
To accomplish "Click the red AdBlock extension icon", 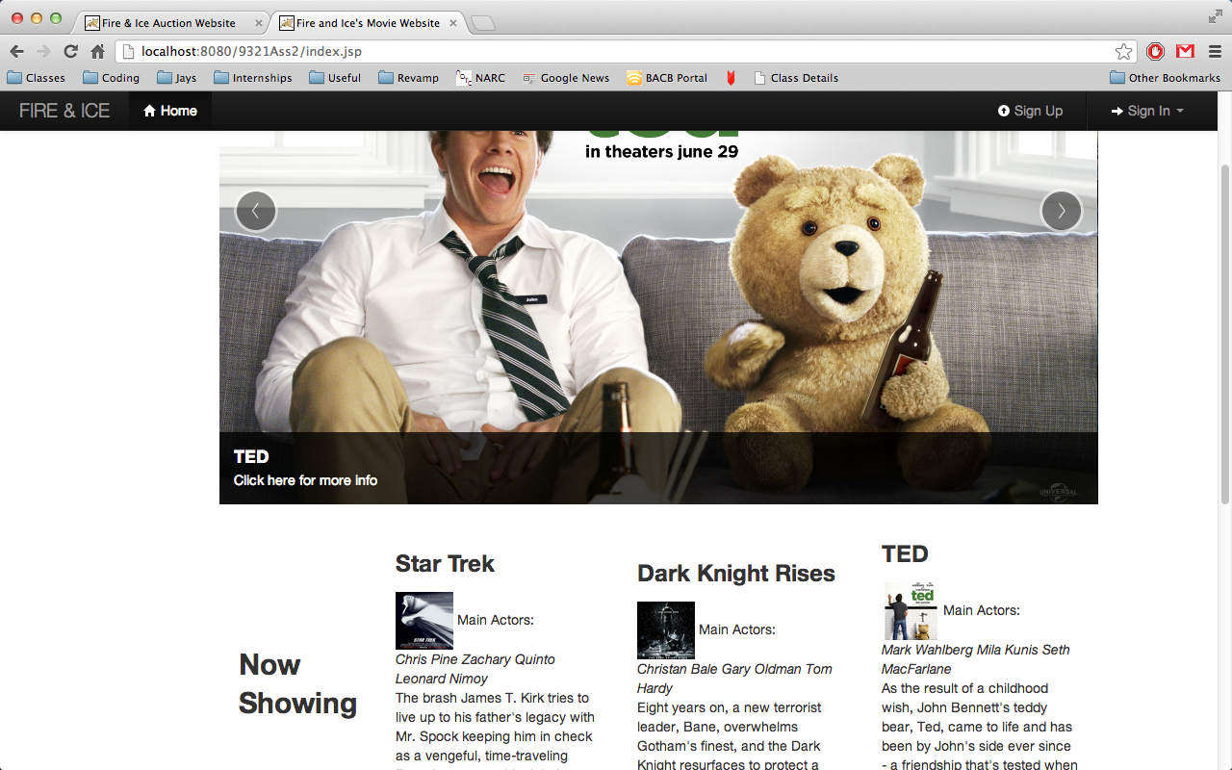I will point(1156,52).
